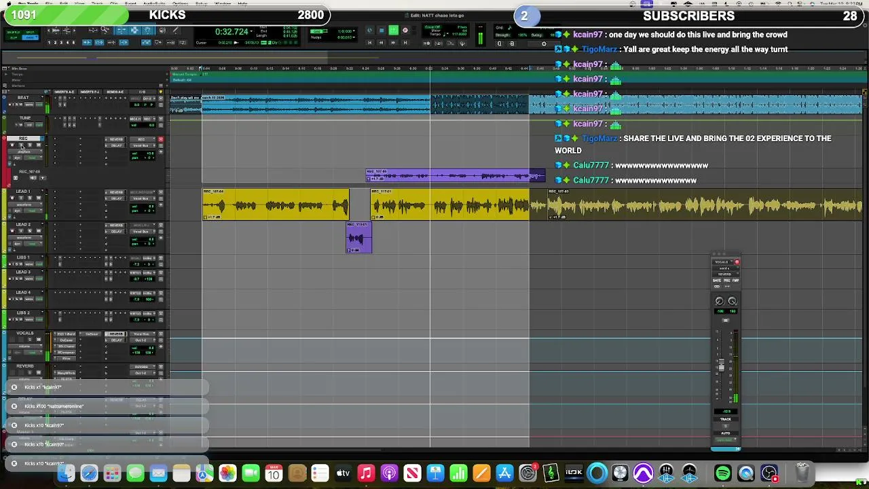Toggle input monitoring on the REC track
This screenshot has height=489, width=869.
21,145
